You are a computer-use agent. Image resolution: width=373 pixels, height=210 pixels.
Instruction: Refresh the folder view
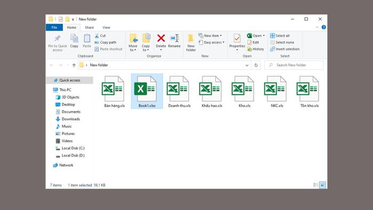click(256, 65)
